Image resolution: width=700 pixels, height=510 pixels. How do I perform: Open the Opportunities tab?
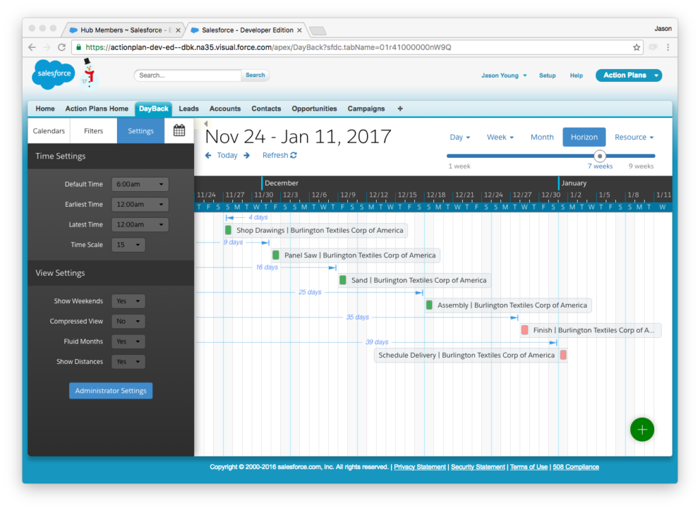click(314, 109)
